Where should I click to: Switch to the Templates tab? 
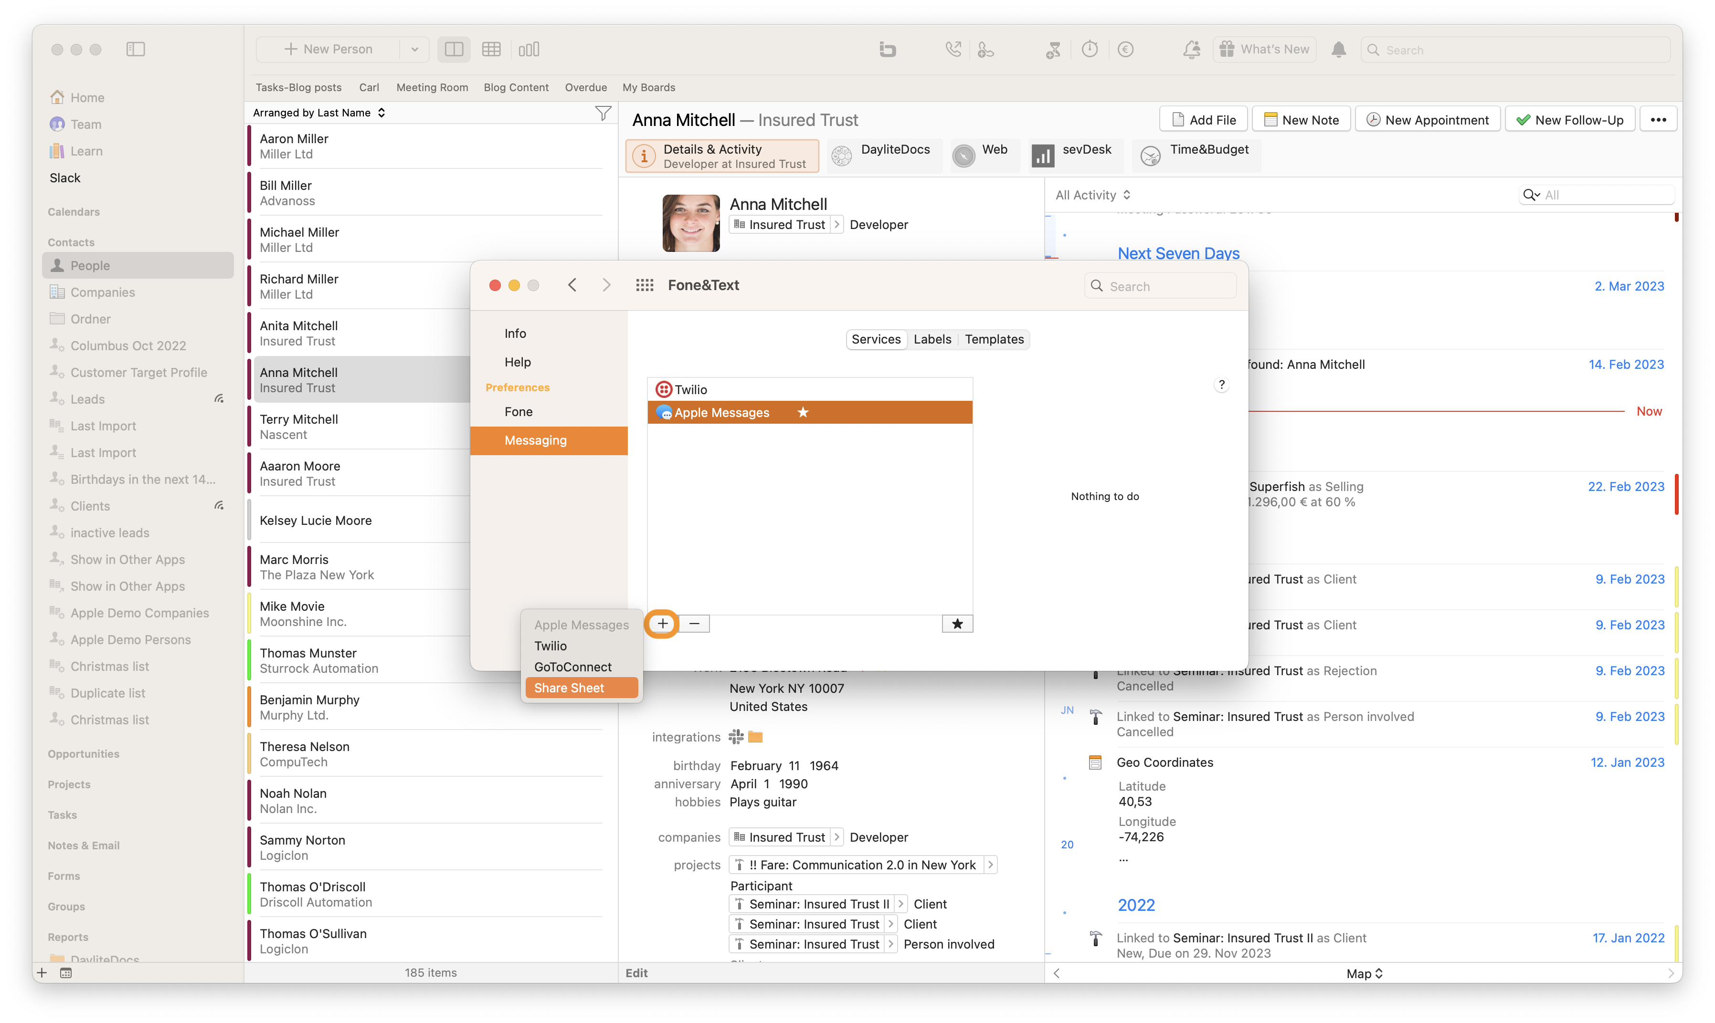(994, 339)
